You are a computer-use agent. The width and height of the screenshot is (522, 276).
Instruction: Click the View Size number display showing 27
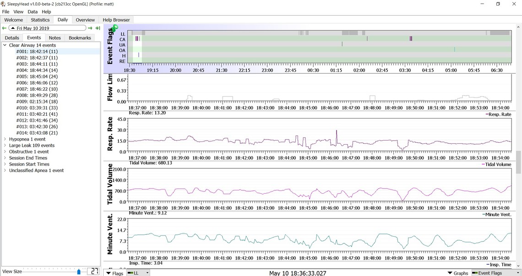coord(93,271)
